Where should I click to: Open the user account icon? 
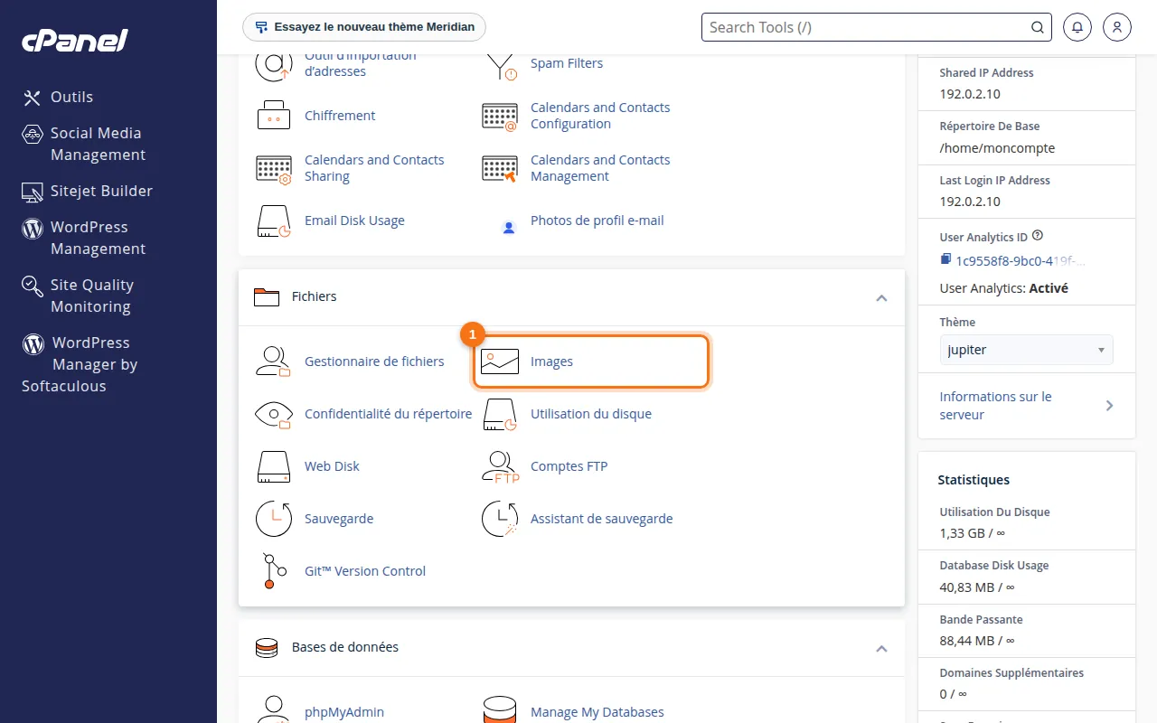tap(1117, 27)
